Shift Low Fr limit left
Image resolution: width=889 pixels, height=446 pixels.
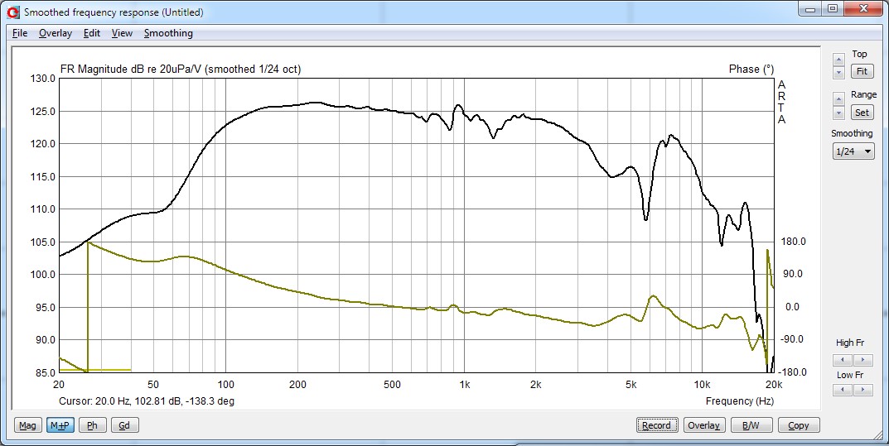click(x=843, y=390)
